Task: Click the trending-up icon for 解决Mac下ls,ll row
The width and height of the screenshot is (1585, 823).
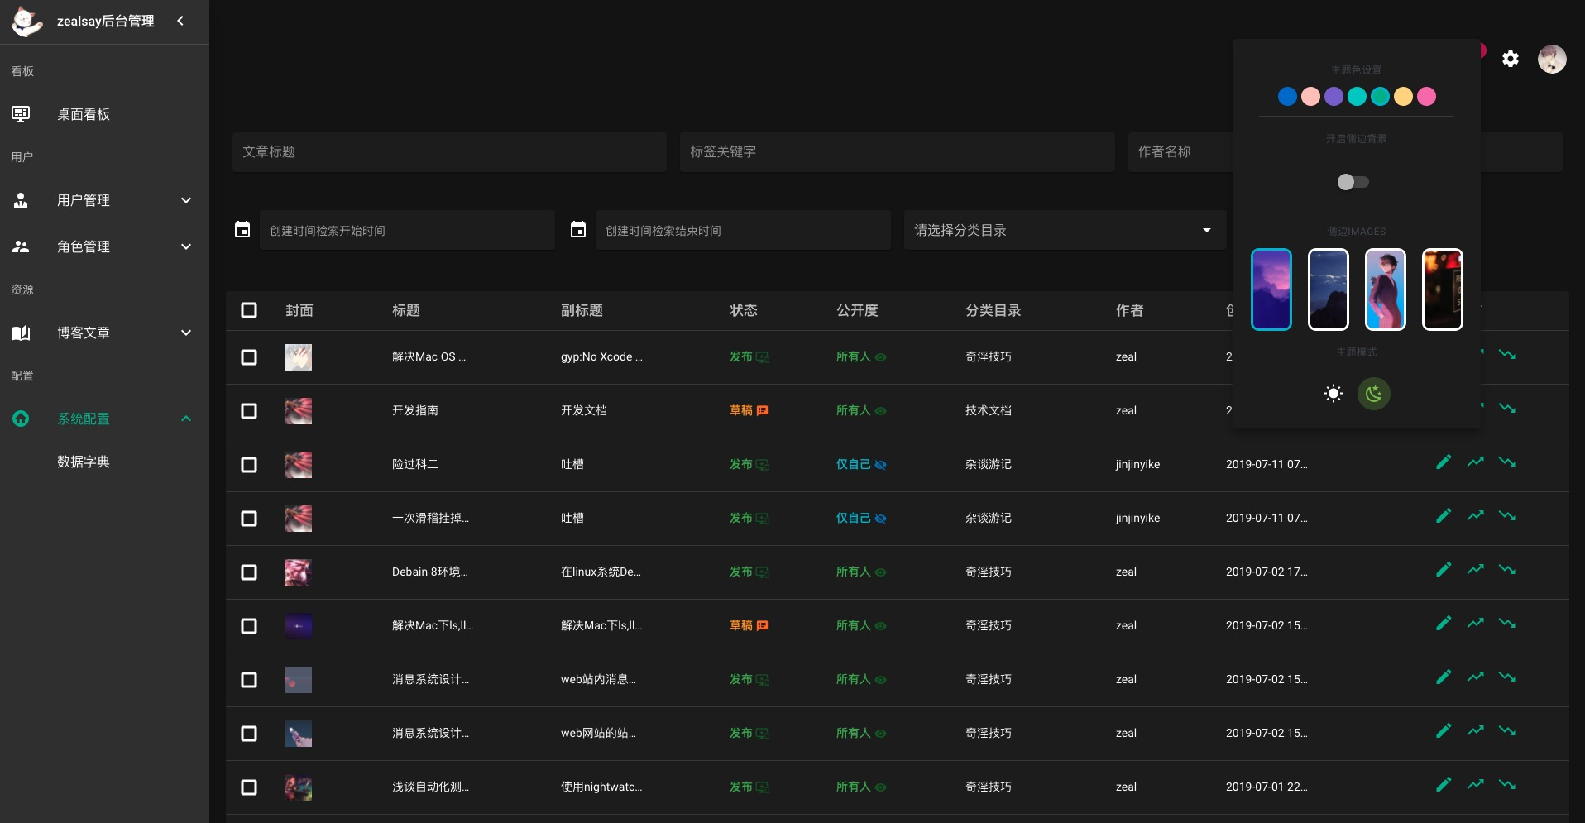Action: (1476, 623)
